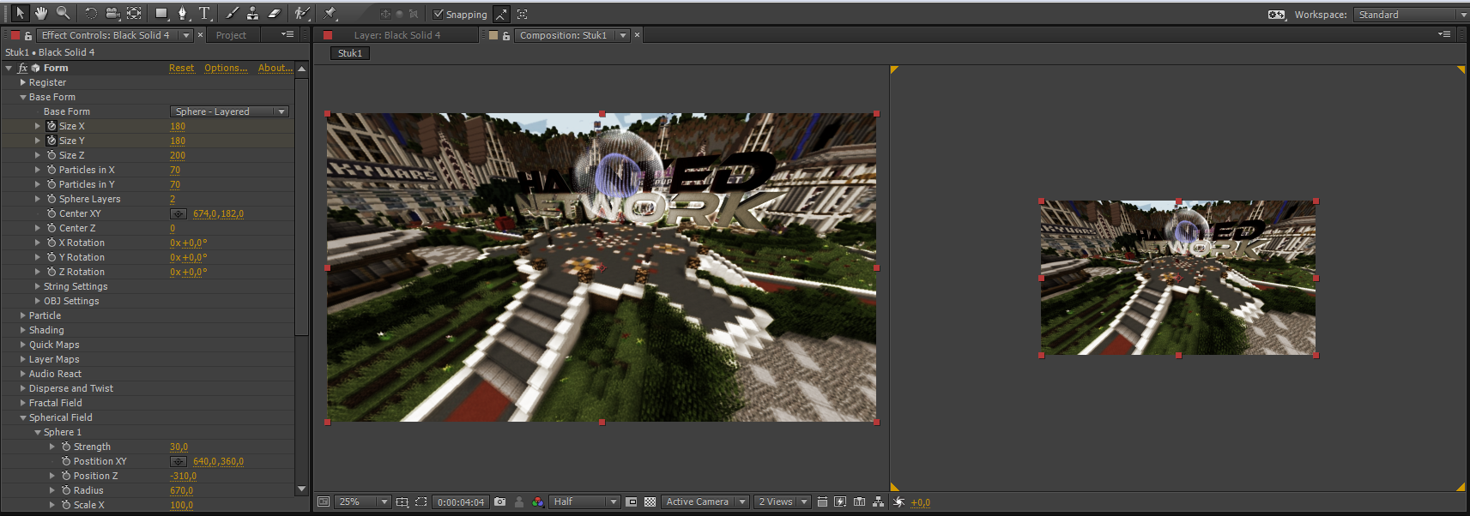Select the Unified Camera tool
Image resolution: width=1470 pixels, height=516 pixels.
pos(112,13)
